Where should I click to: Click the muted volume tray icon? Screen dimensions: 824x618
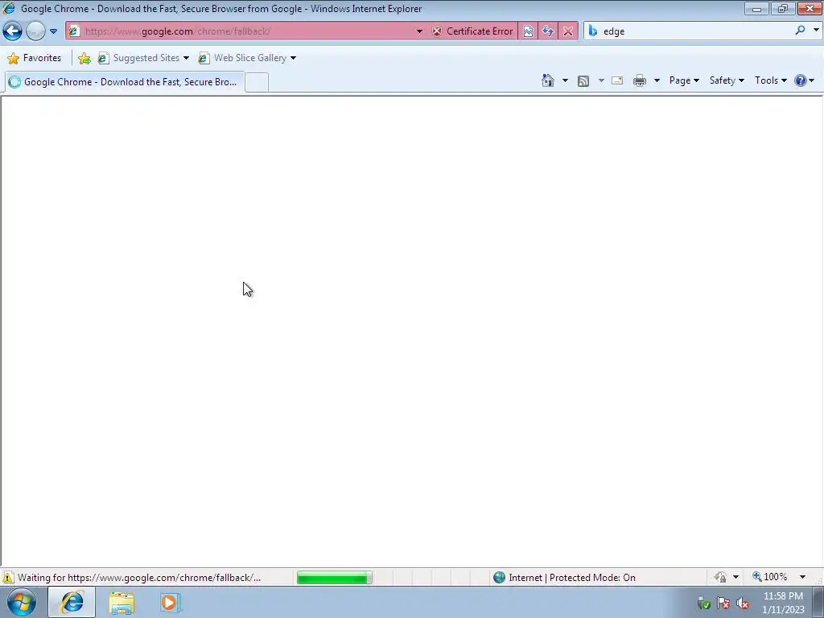(x=743, y=604)
